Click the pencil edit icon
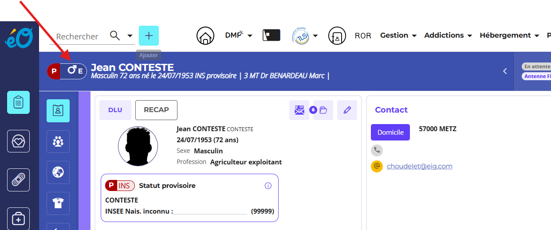 347,110
